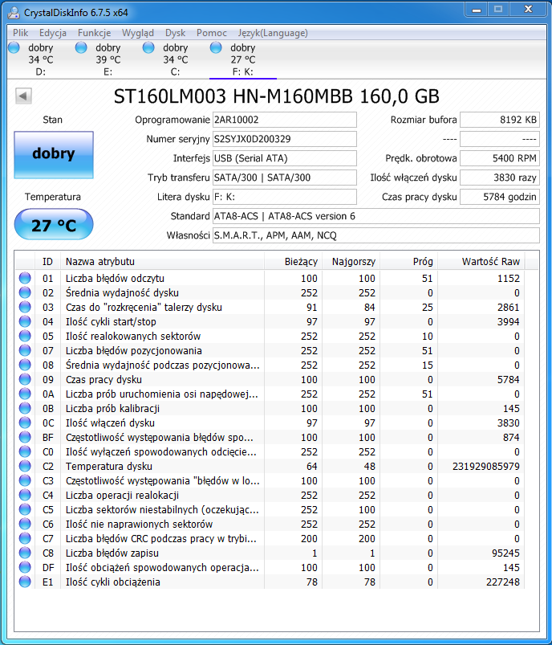Click status icon of attribute BF row
This screenshot has height=645, width=552.
click(25, 437)
